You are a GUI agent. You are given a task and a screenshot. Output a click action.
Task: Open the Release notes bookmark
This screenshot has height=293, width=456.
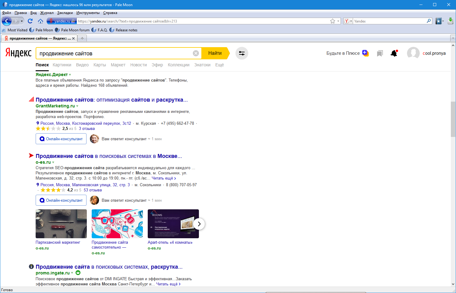click(x=123, y=30)
